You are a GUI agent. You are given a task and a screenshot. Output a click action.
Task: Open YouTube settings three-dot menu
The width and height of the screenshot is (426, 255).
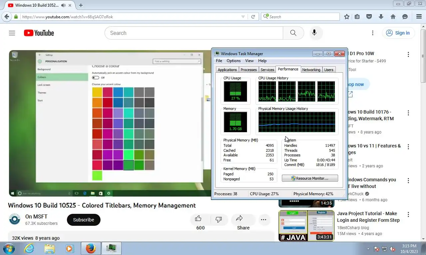point(373,33)
